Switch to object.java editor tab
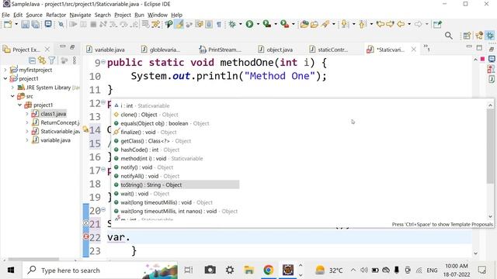 click(275, 50)
